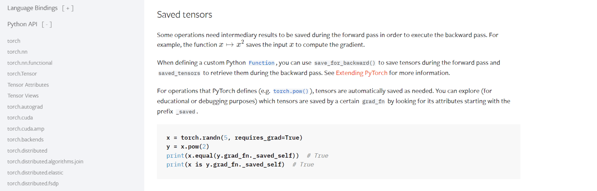Viewport: 597px width, 191px height.
Task: Open torch.backends sidebar link
Action: click(25, 140)
